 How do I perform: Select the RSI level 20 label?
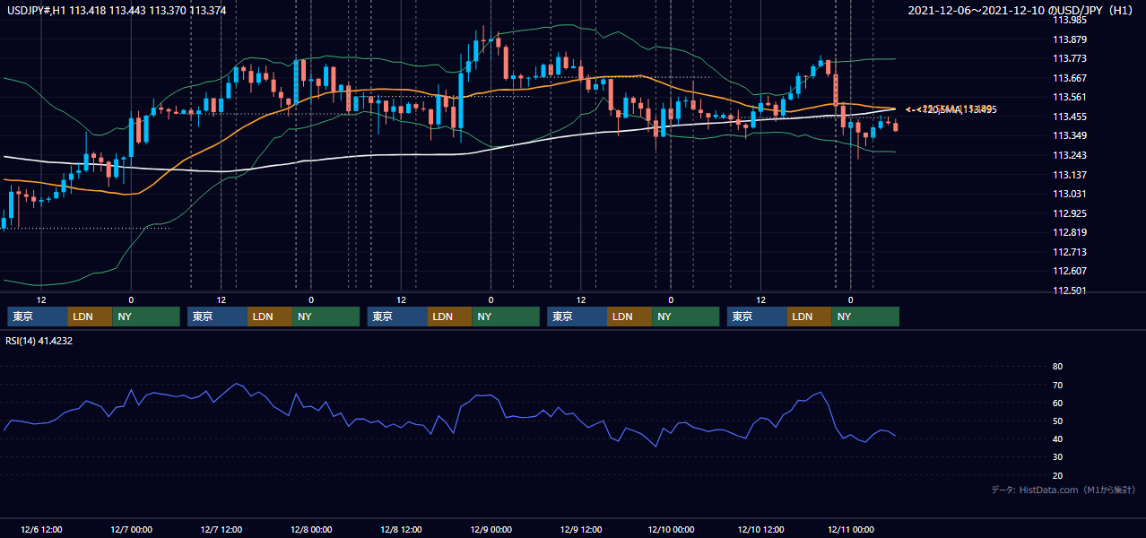pyautogui.click(x=1057, y=475)
